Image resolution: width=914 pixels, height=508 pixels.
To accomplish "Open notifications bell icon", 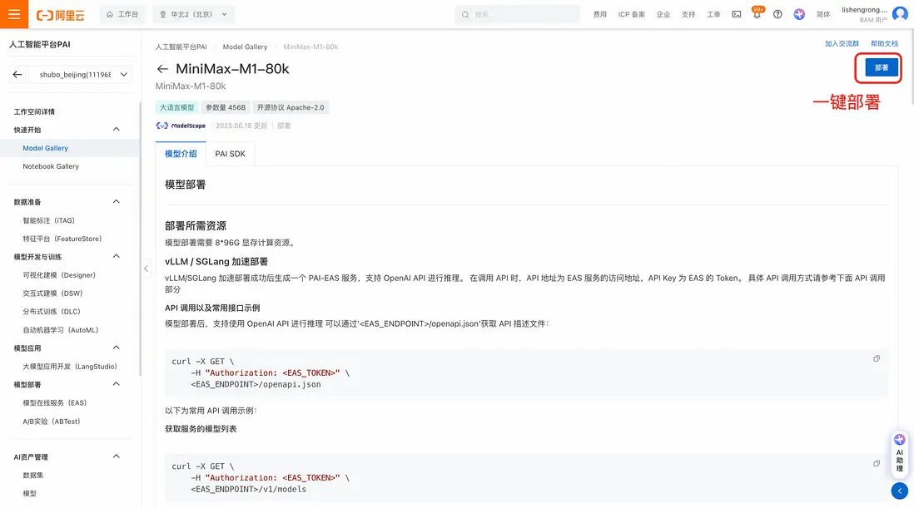I will pyautogui.click(x=757, y=14).
